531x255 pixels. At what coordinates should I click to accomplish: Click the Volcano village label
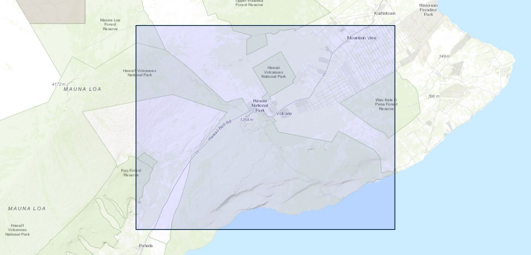[x=284, y=113]
